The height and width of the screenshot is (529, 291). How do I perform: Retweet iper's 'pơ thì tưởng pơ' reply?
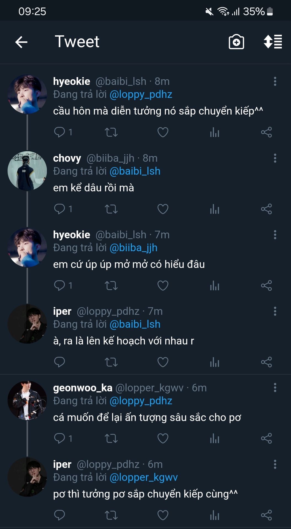point(111,515)
